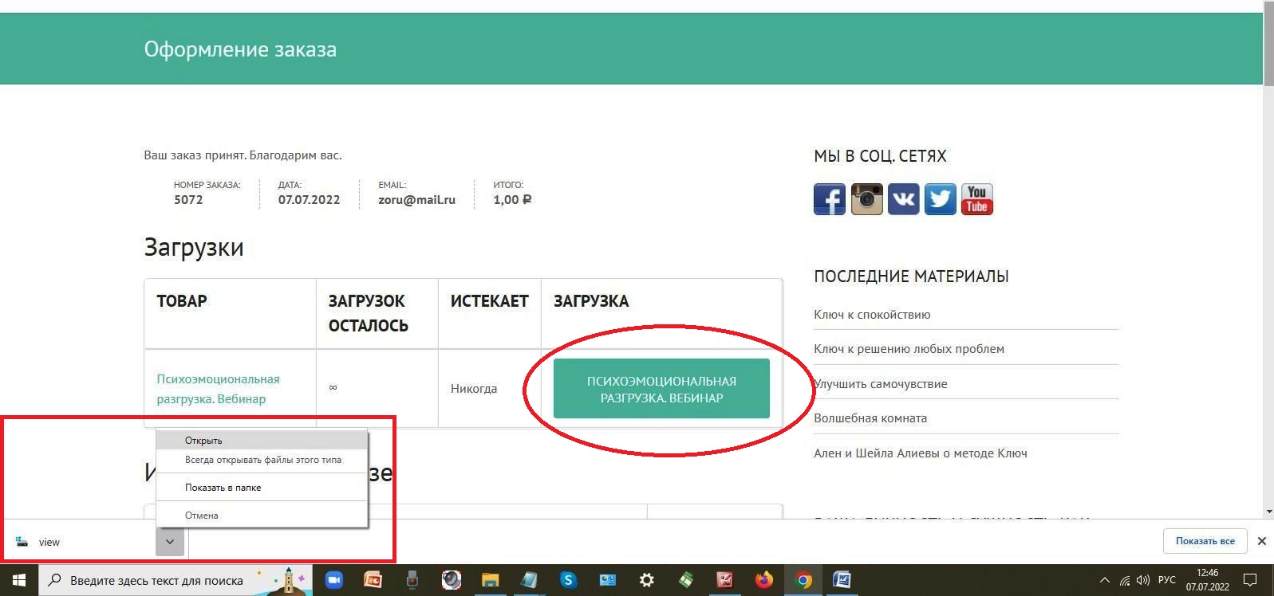Launch Zoom from the taskbar
Screen dimensions: 1274x596
click(x=334, y=580)
